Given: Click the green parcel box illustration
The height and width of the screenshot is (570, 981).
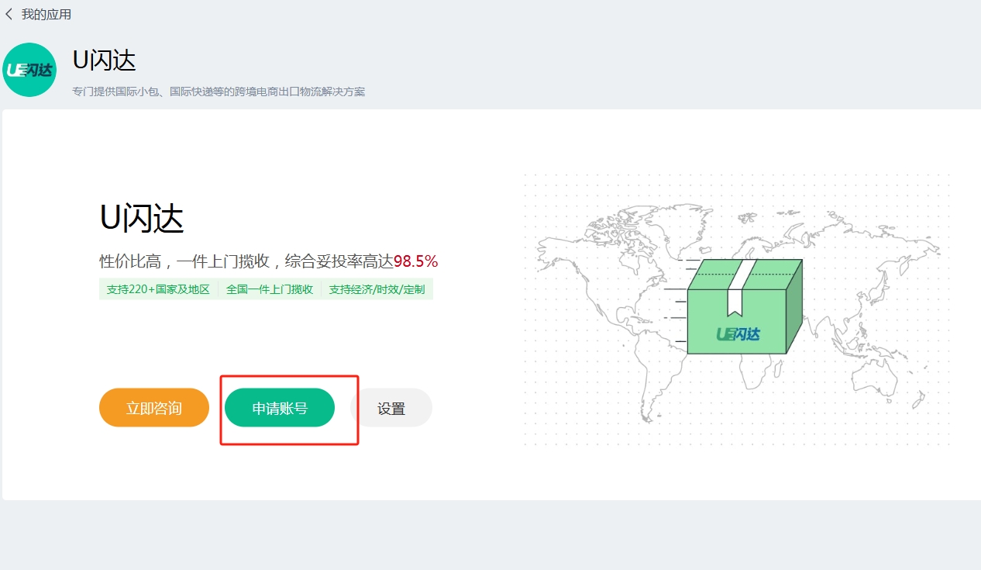Looking at the screenshot, I should (x=744, y=306).
